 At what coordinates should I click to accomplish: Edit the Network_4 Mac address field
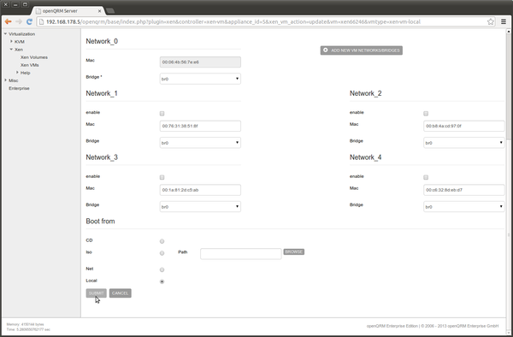click(464, 190)
